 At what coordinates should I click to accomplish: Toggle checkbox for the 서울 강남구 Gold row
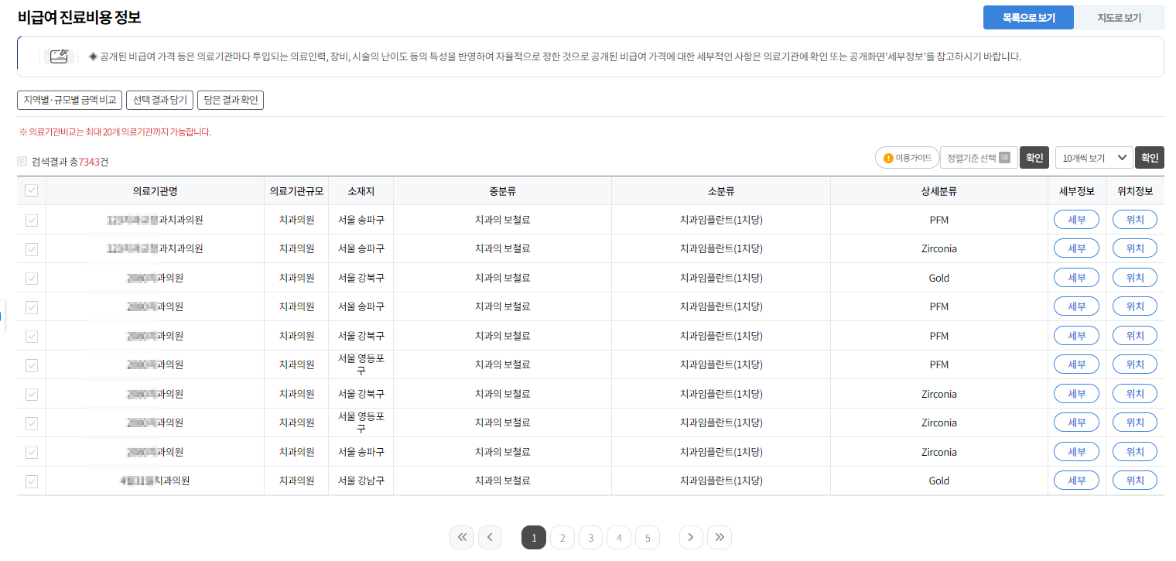[32, 481]
